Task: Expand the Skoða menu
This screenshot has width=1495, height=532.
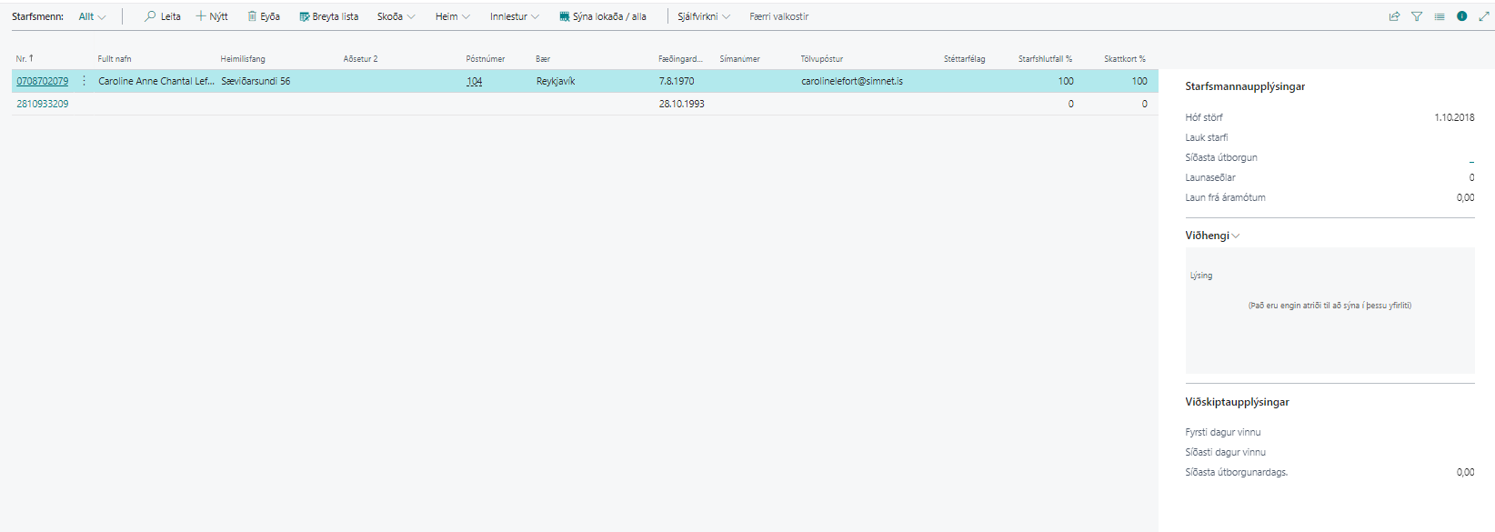Action: (x=396, y=16)
